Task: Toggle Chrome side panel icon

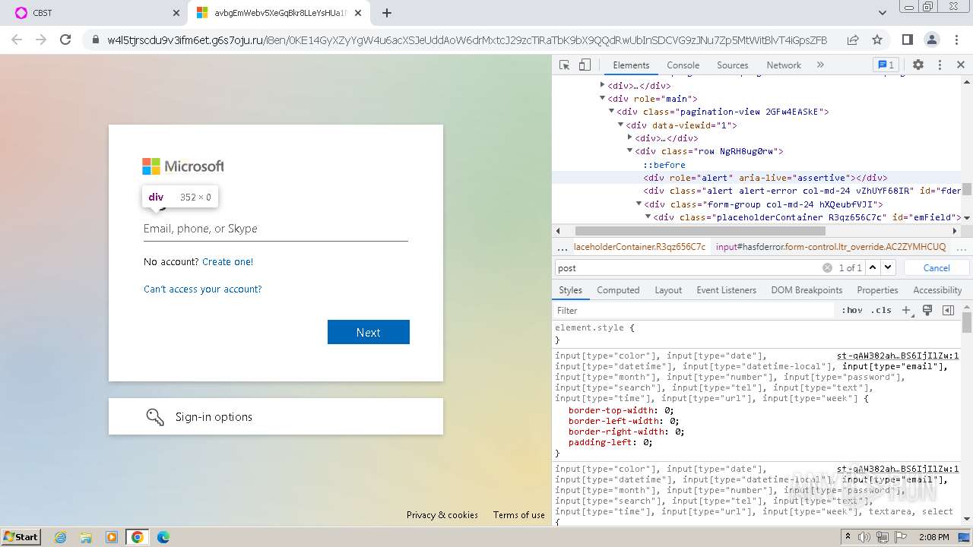Action: click(x=907, y=40)
